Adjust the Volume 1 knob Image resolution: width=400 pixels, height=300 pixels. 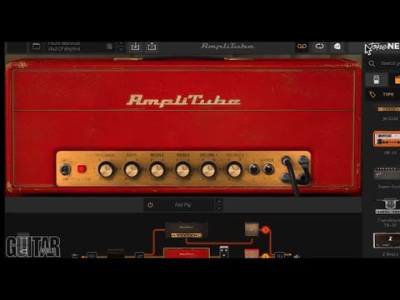coord(208,170)
